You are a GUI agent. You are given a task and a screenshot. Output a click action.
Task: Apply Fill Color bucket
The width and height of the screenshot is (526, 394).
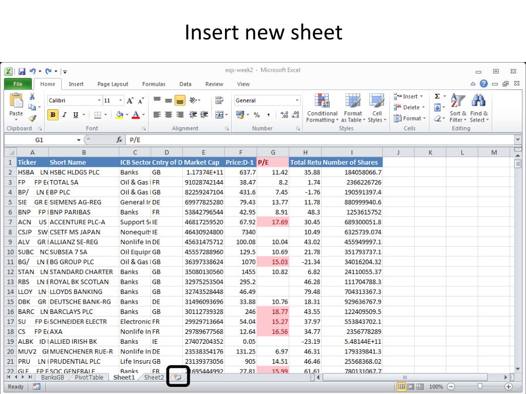pyautogui.click(x=119, y=115)
